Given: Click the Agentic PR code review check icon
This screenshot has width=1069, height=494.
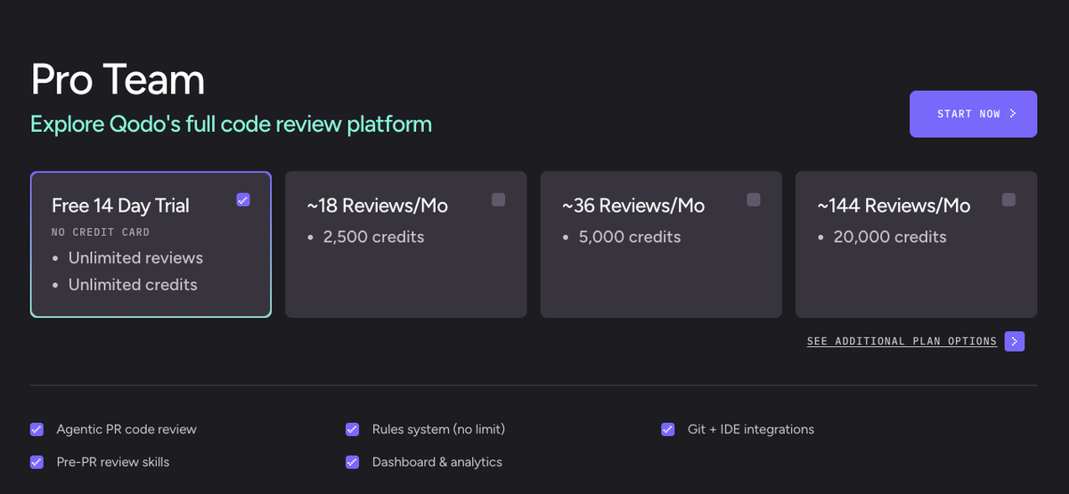Looking at the screenshot, I should 37,429.
